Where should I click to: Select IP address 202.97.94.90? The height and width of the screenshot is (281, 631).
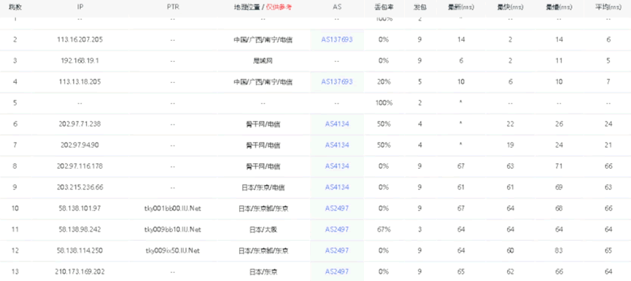[x=80, y=145]
